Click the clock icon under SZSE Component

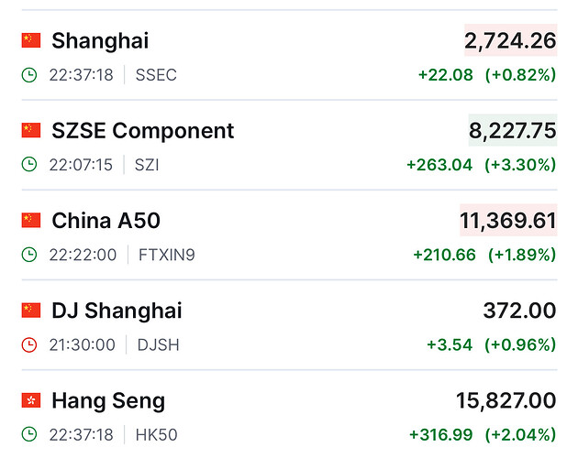(x=29, y=165)
